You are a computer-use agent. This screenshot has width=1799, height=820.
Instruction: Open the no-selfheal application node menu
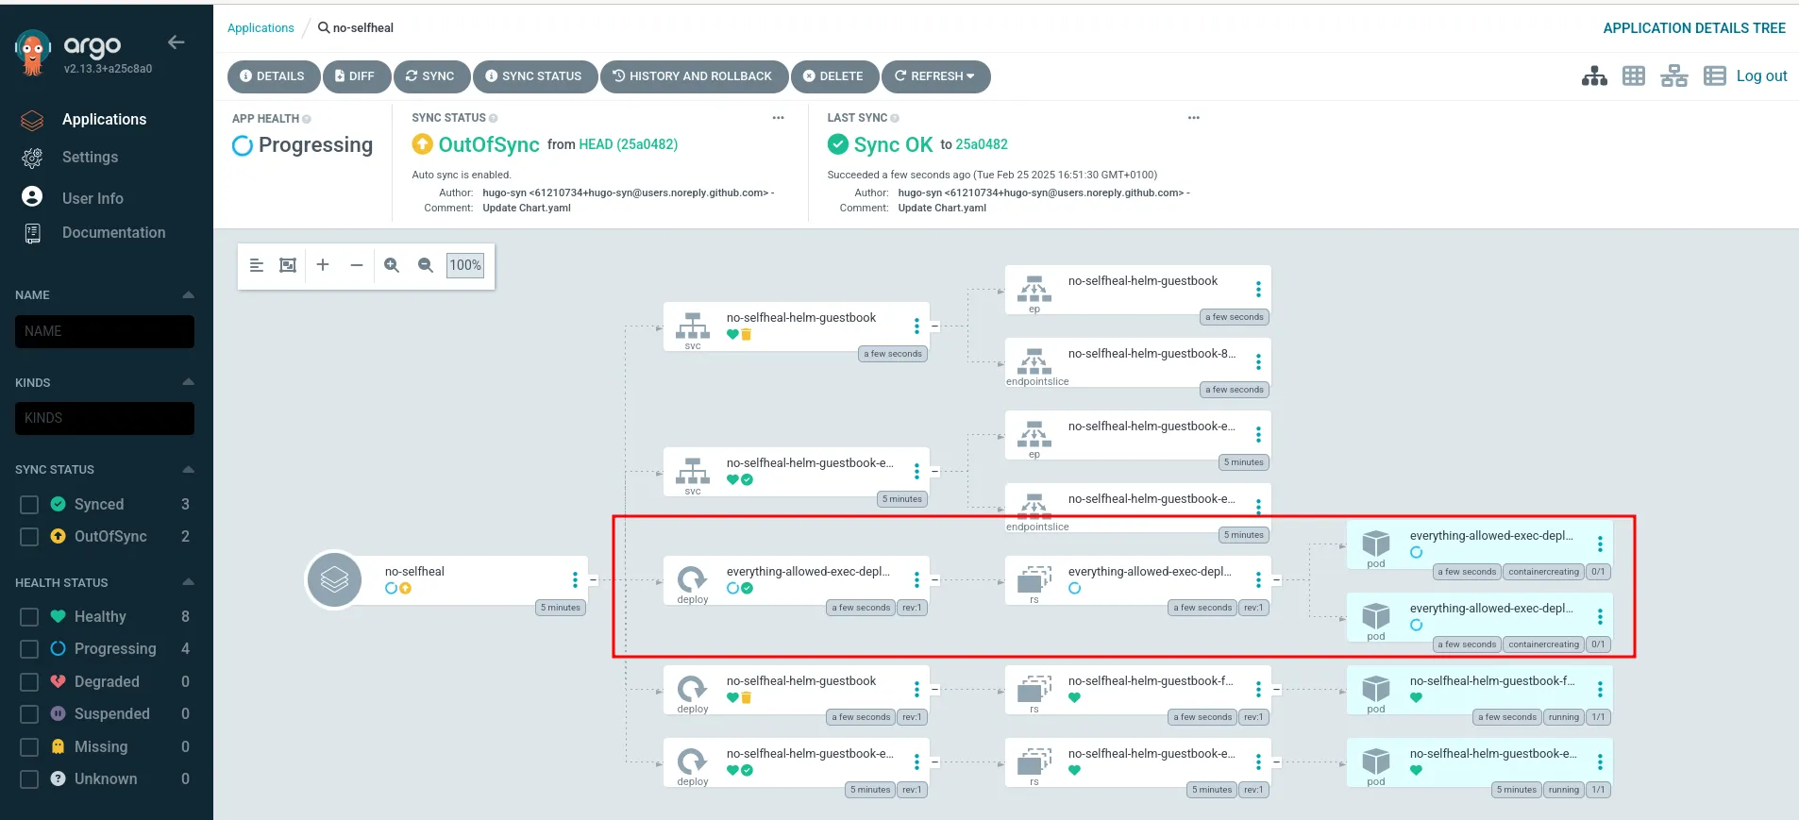click(x=575, y=579)
